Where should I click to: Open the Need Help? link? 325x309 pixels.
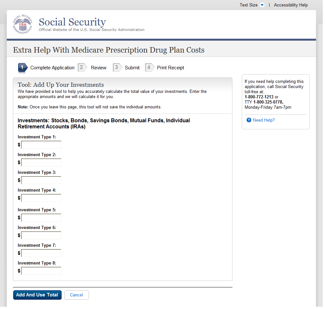pyautogui.click(x=264, y=120)
